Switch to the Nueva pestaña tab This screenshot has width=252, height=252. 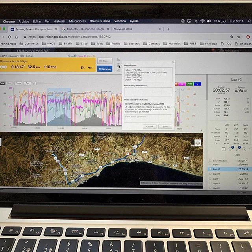(137, 29)
